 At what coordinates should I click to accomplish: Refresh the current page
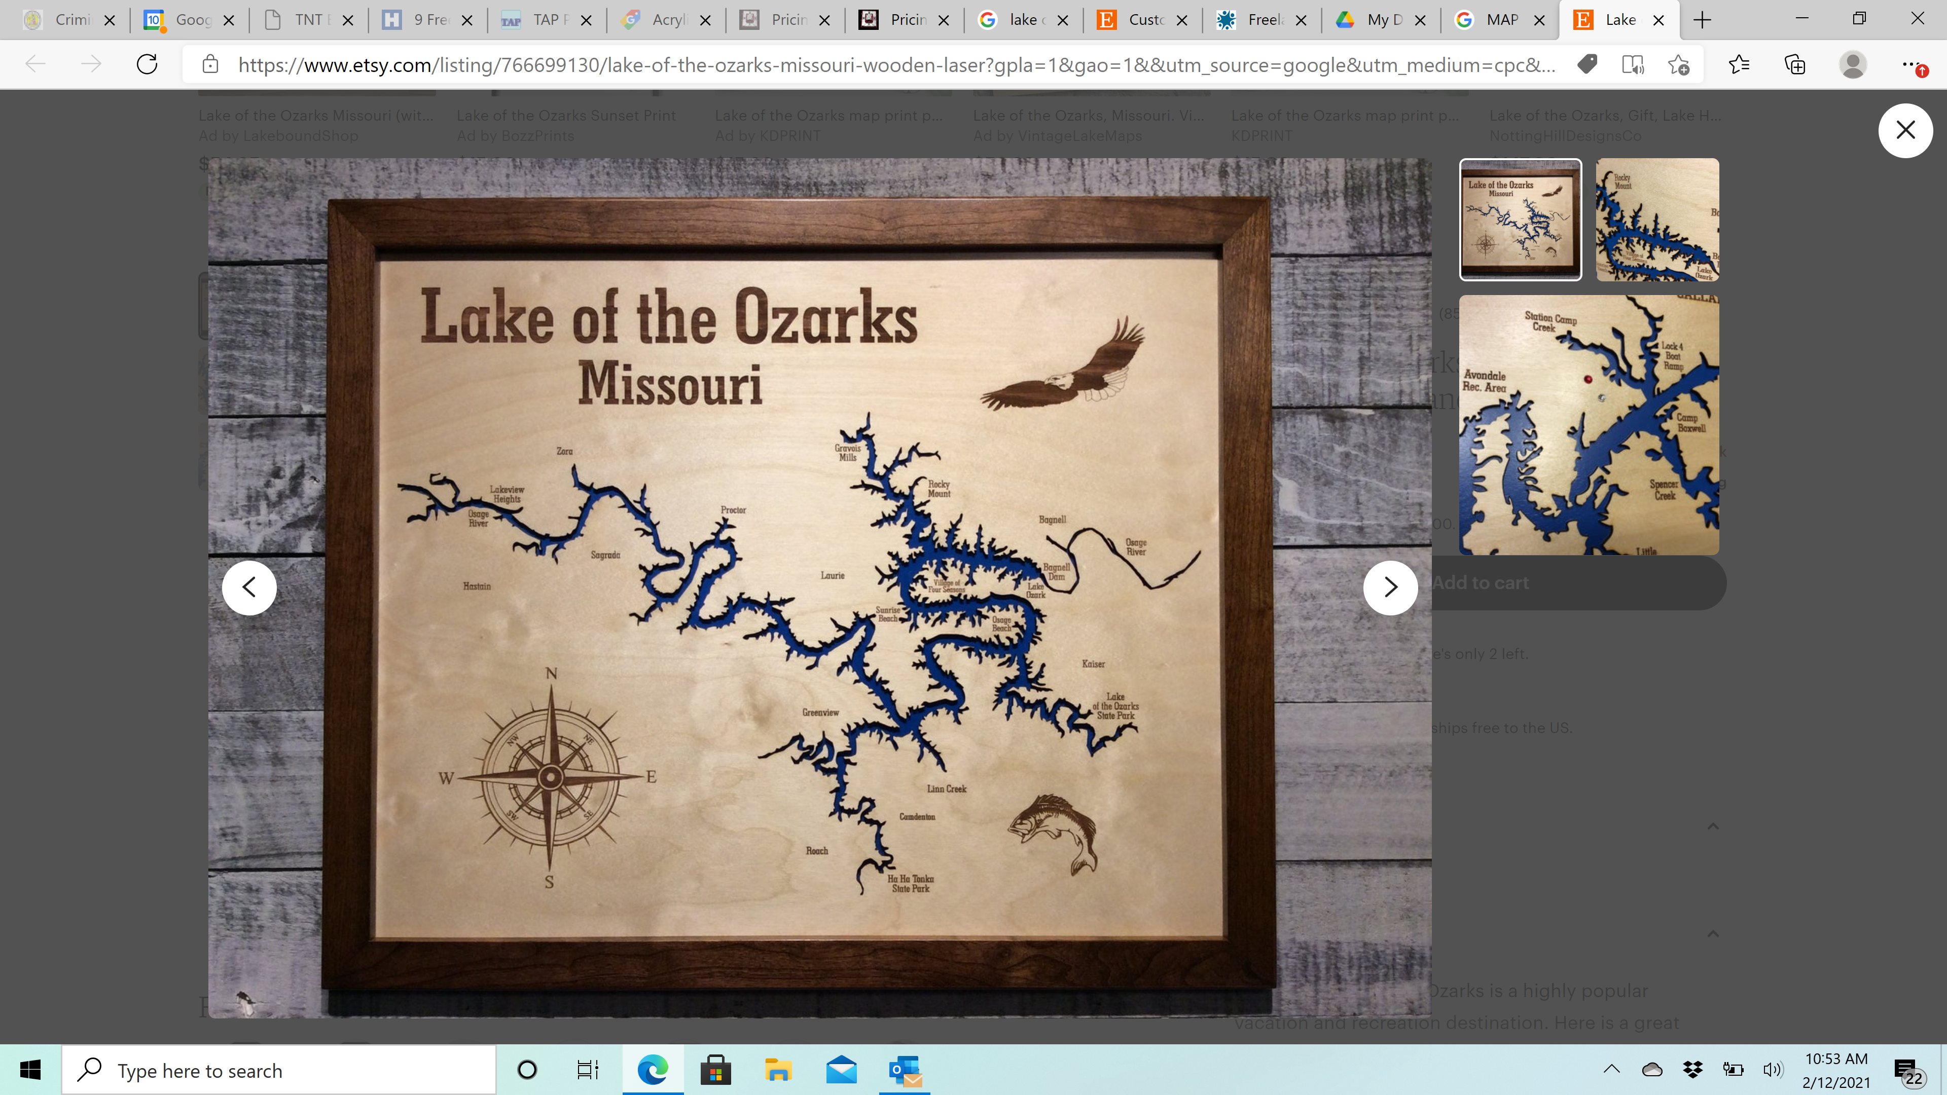click(147, 64)
